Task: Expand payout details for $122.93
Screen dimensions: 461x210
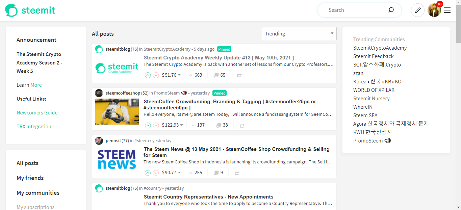Action: point(173,125)
